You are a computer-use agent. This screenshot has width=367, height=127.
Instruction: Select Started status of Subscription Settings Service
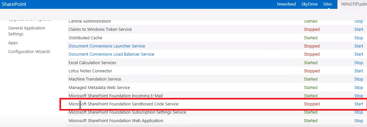(x=311, y=112)
